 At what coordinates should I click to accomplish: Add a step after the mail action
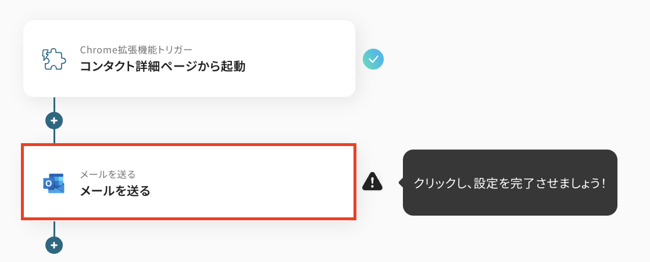[54, 245]
